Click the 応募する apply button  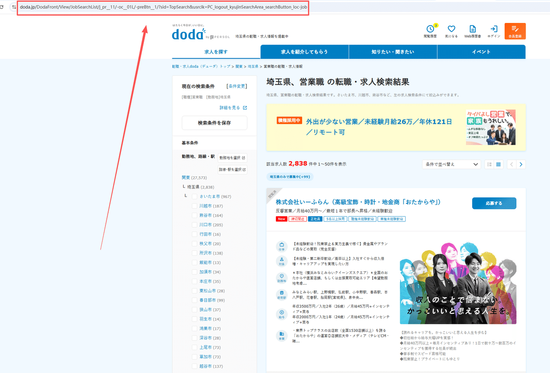point(494,203)
